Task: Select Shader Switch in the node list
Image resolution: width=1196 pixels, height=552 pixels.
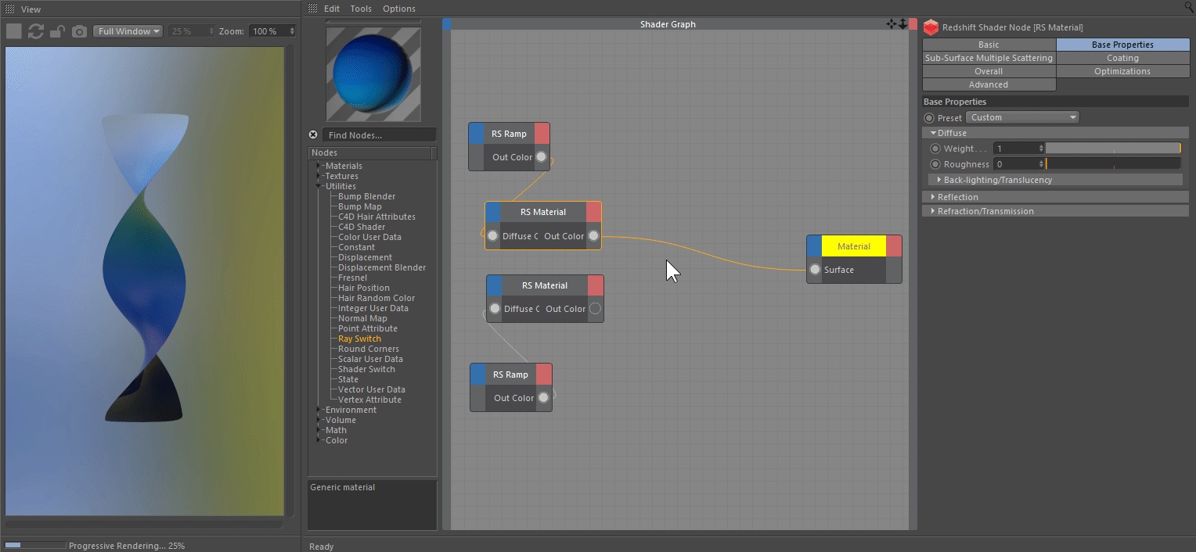Action: click(366, 369)
